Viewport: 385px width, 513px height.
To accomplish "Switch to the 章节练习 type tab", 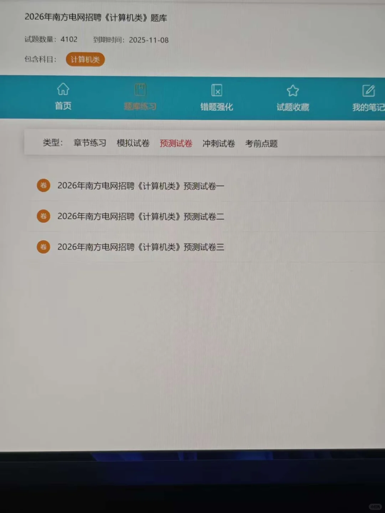I will pyautogui.click(x=90, y=143).
